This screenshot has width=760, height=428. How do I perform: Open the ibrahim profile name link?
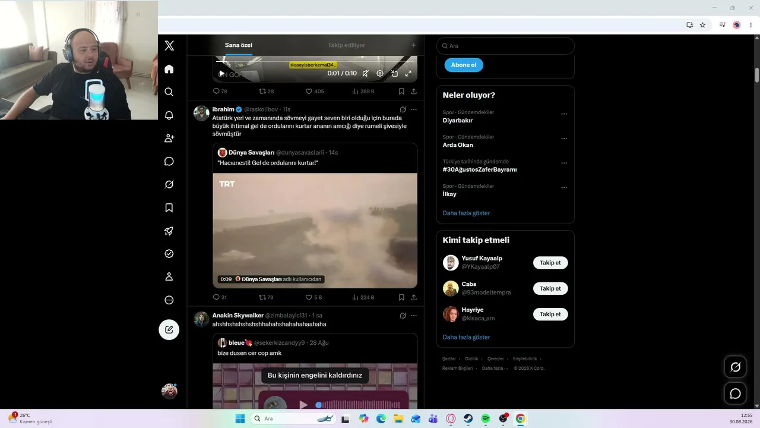(x=223, y=109)
